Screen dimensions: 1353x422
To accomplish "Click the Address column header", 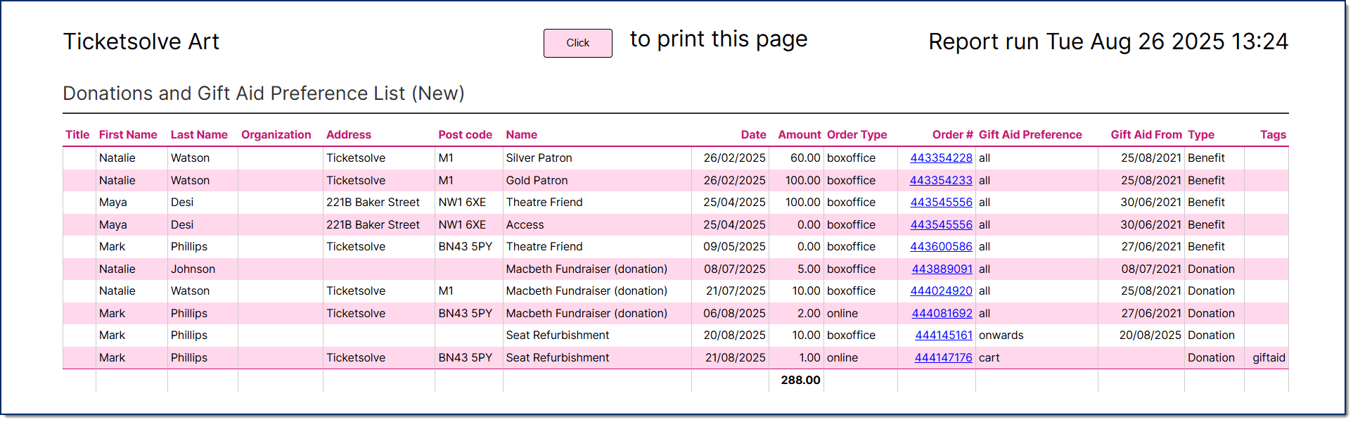I will (349, 135).
